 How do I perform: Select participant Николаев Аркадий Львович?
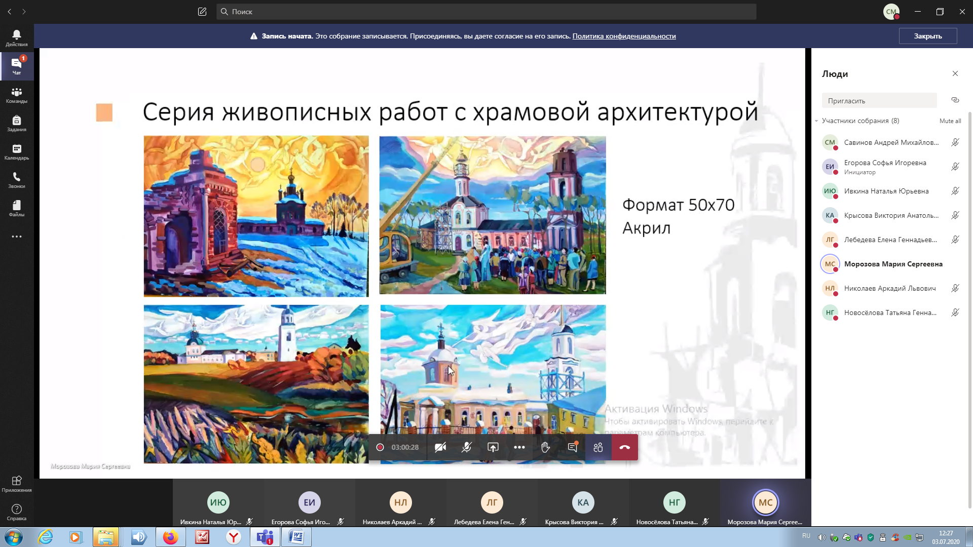[x=891, y=288]
